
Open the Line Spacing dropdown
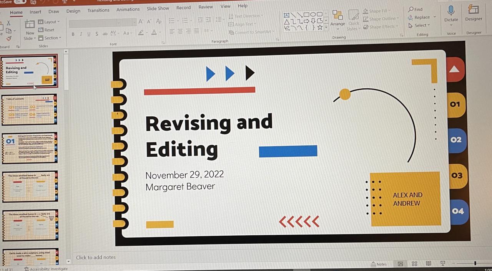[219, 19]
